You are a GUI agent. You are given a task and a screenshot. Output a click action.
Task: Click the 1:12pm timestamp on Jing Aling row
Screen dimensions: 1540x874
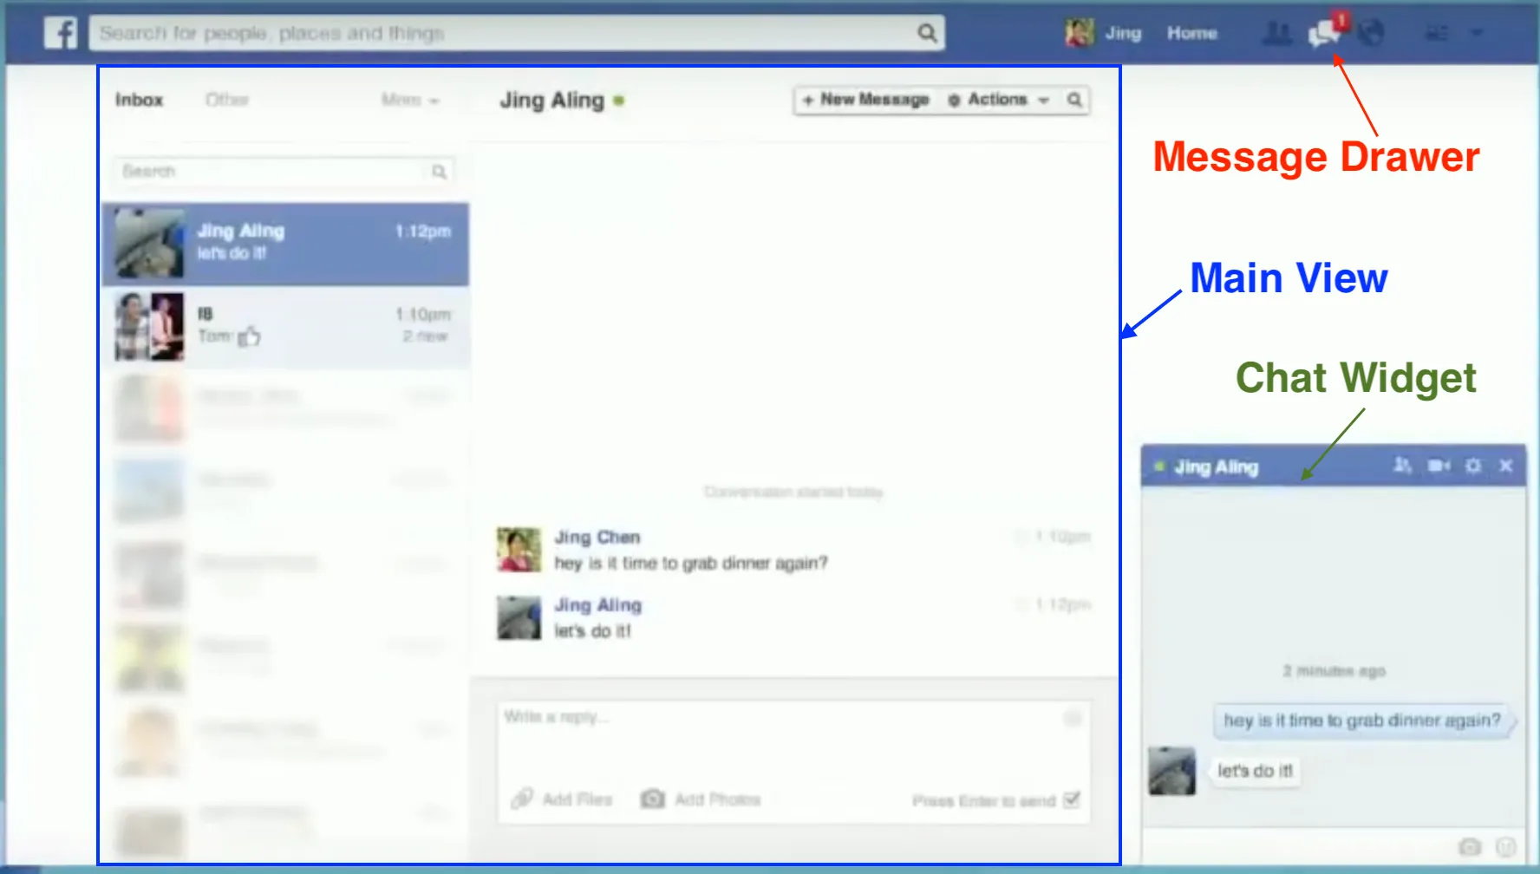coord(423,232)
